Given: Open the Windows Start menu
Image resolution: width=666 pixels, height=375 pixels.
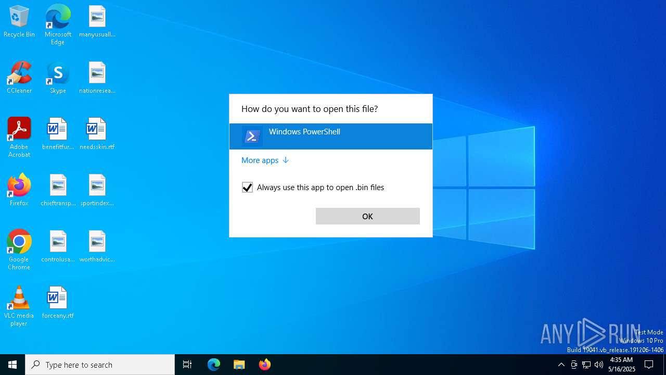Looking at the screenshot, I should (12, 365).
